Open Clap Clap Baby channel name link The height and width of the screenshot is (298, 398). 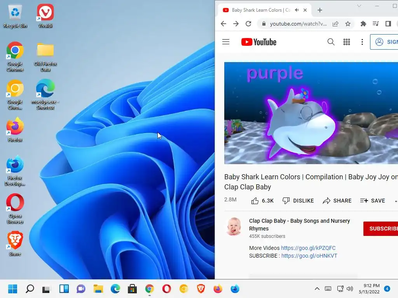coord(299,225)
